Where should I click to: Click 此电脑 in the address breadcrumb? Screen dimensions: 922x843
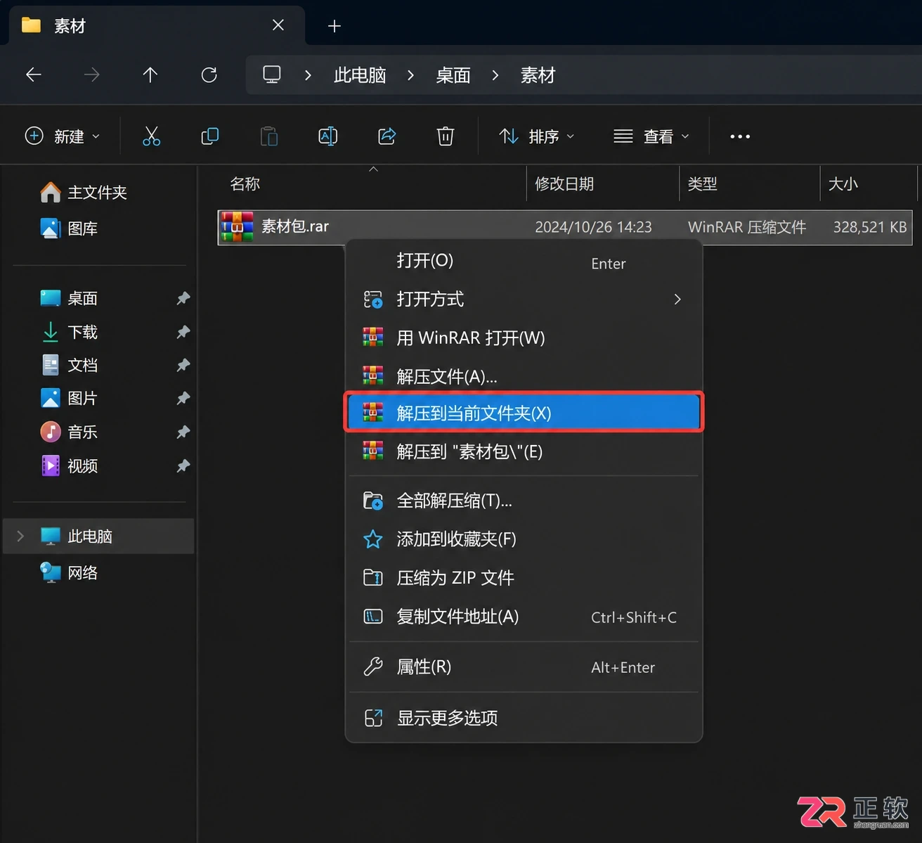click(360, 75)
